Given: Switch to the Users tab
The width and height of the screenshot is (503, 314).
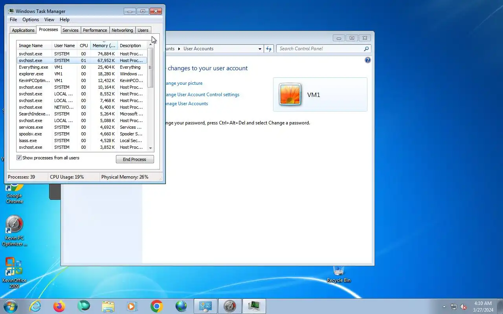Looking at the screenshot, I should click(143, 30).
